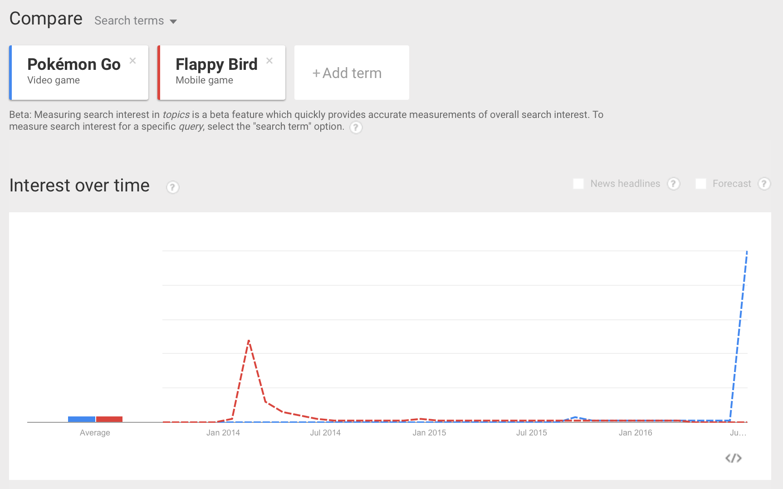The image size is (783, 489).
Task: Click the Pokémon Go spike peak on chart
Action: click(747, 251)
